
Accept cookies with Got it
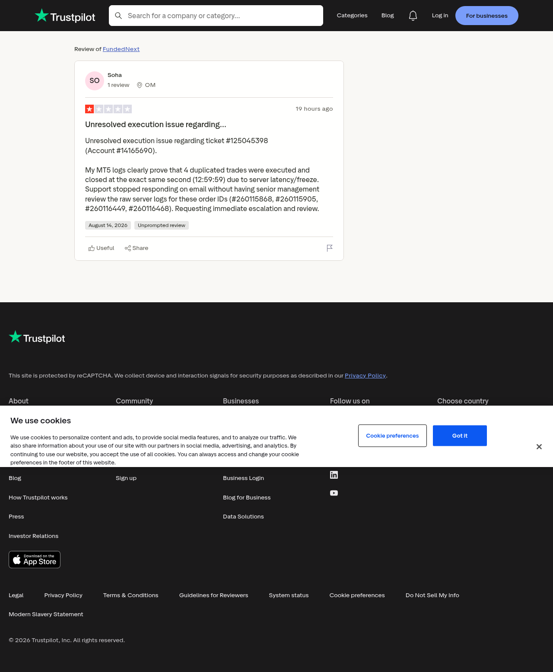(x=460, y=435)
